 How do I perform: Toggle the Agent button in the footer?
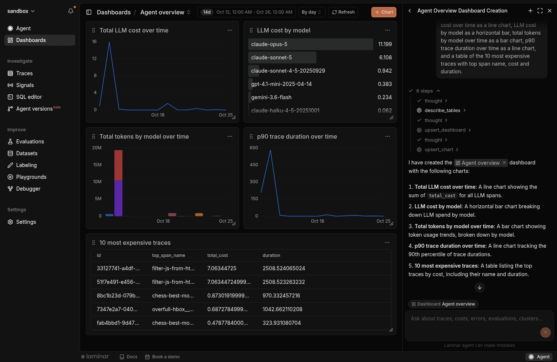(539, 357)
